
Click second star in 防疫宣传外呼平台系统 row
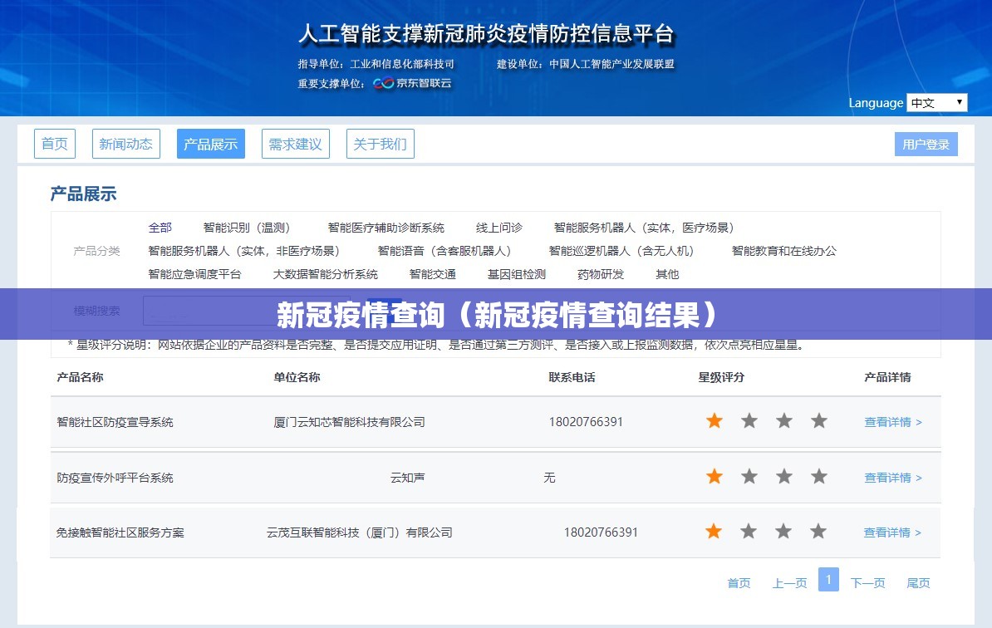(749, 476)
